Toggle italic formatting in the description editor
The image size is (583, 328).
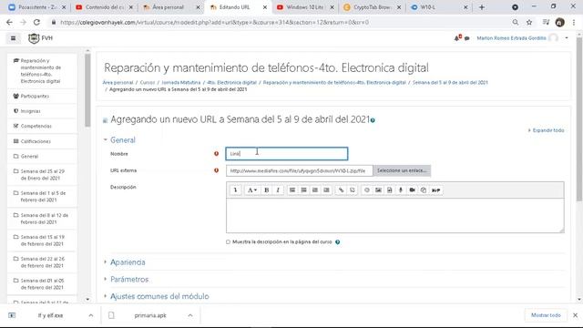pos(278,190)
